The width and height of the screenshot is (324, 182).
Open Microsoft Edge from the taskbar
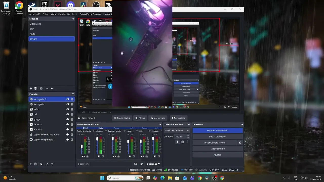[162, 178]
